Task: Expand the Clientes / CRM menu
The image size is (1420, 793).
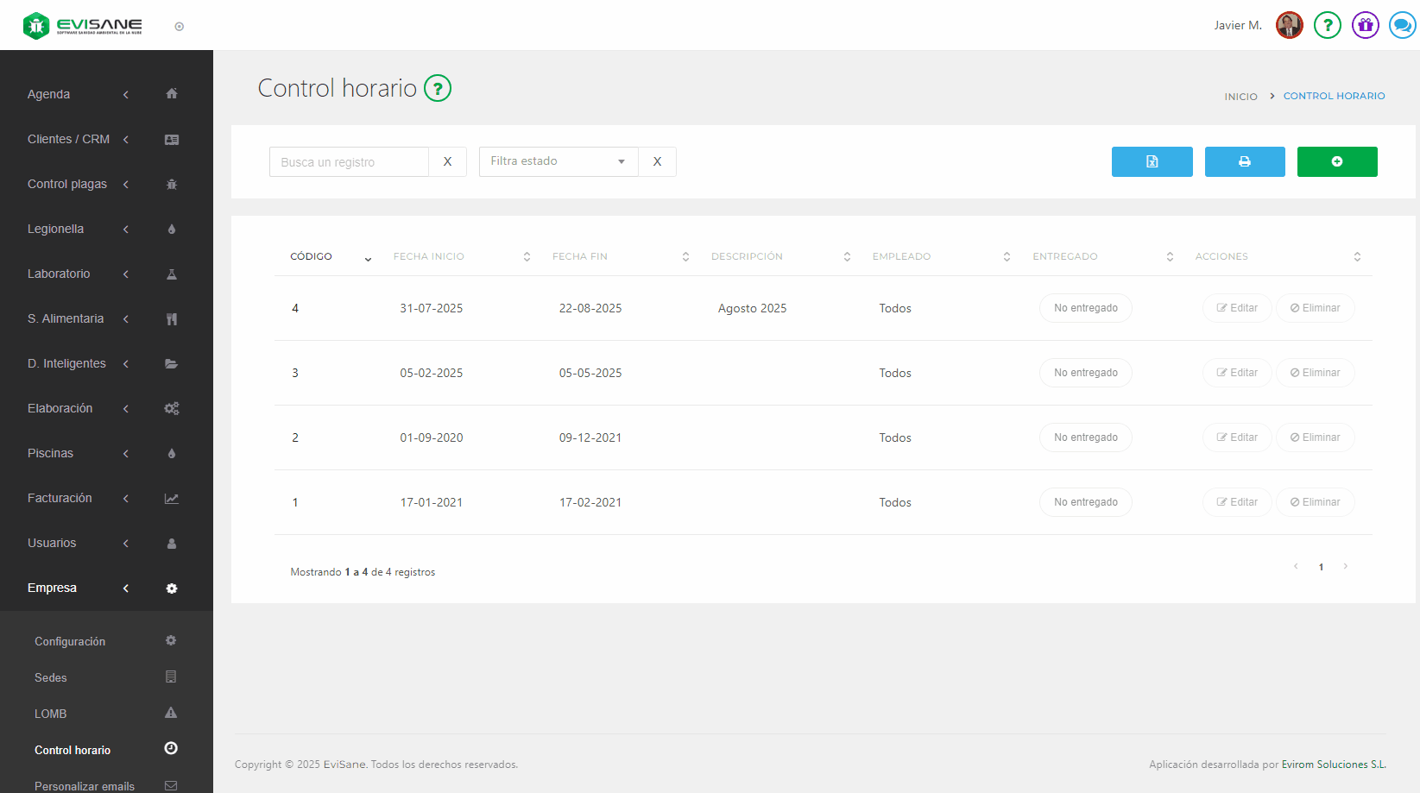Action: tap(126, 139)
